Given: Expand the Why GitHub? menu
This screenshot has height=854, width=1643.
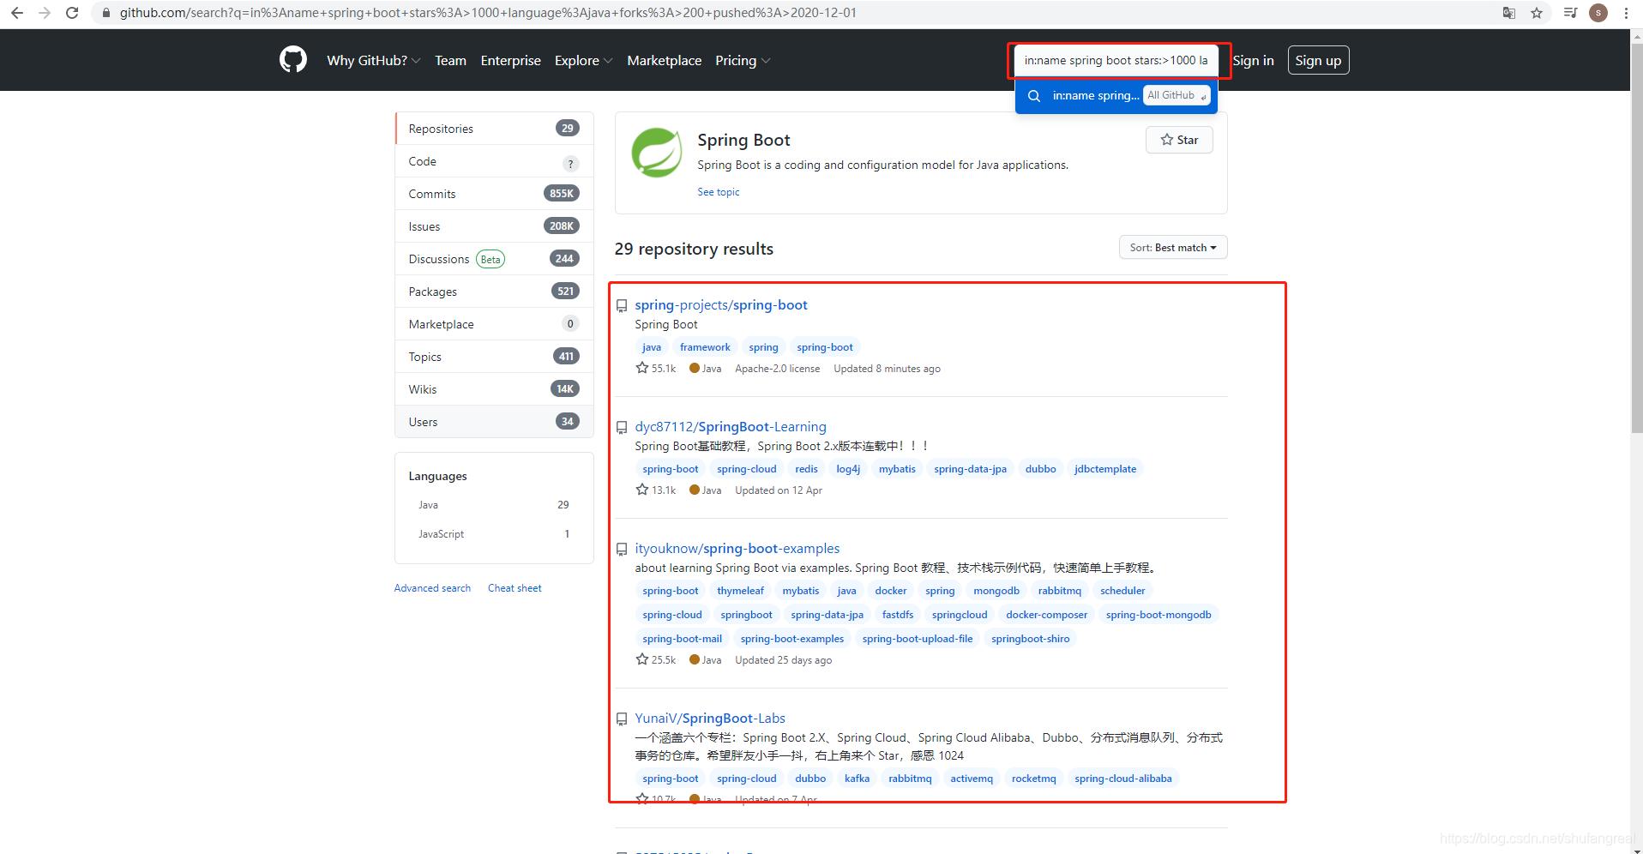Looking at the screenshot, I should (x=373, y=60).
